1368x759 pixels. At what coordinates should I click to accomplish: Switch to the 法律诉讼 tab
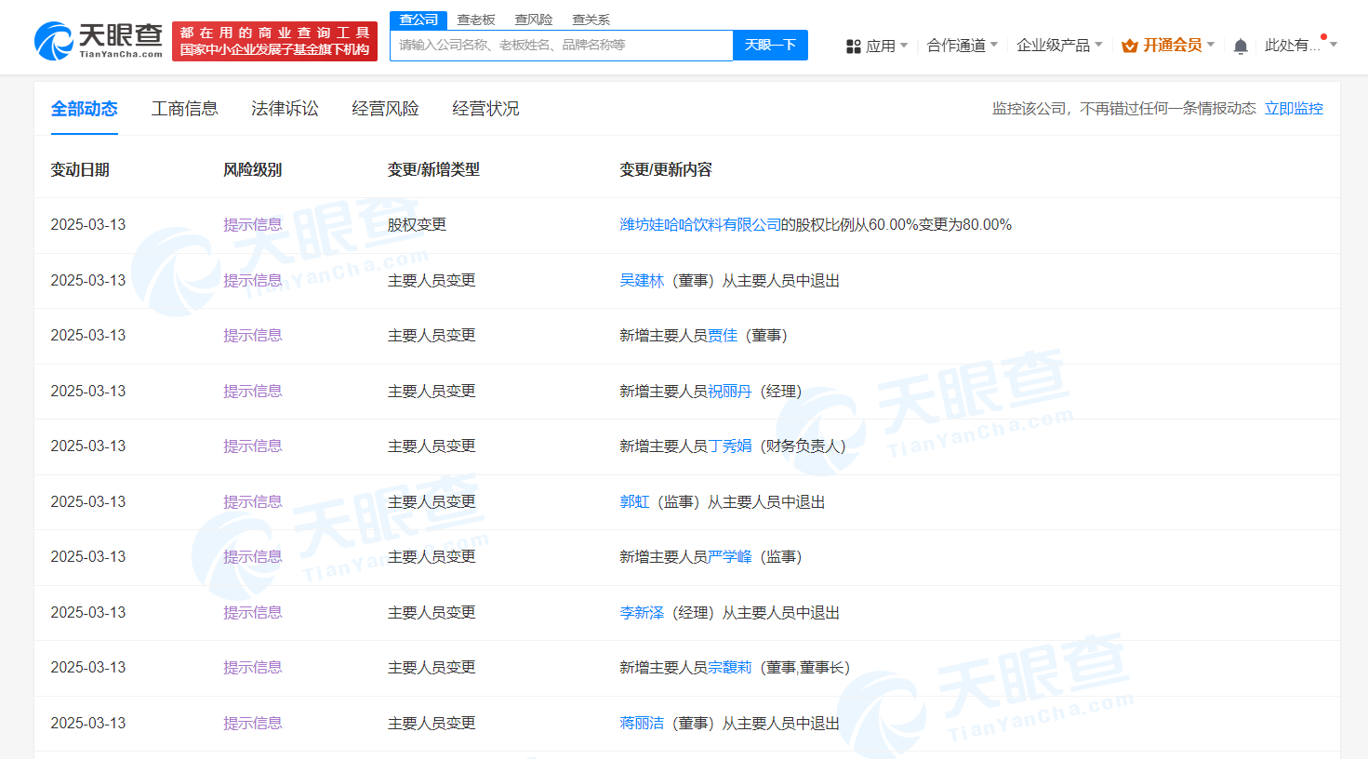[286, 109]
